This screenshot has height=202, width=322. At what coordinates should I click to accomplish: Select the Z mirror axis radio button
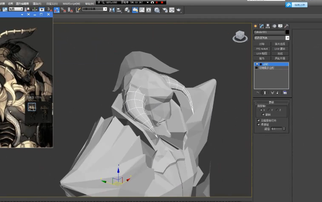(277, 110)
